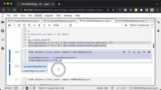Open the table of contents sidebar panel
161x90 pixels.
pyautogui.click(x=3, y=39)
